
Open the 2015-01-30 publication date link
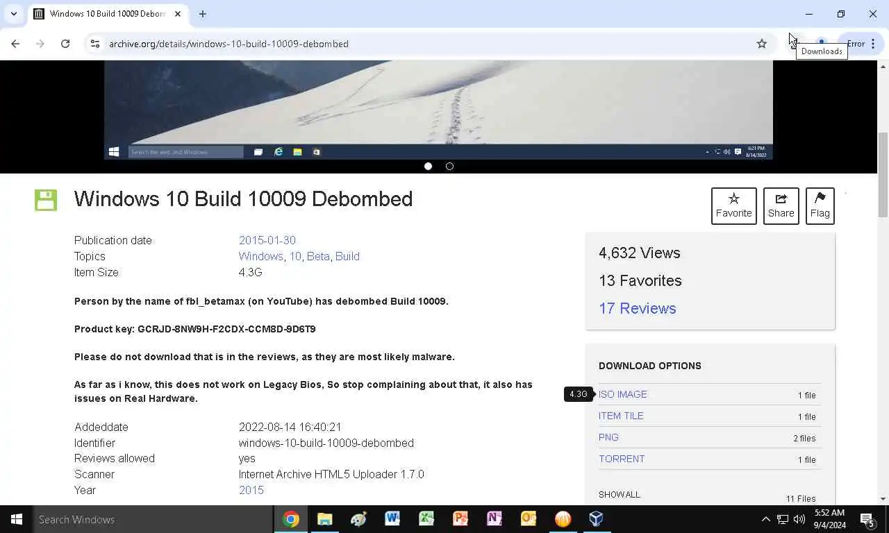coord(267,240)
